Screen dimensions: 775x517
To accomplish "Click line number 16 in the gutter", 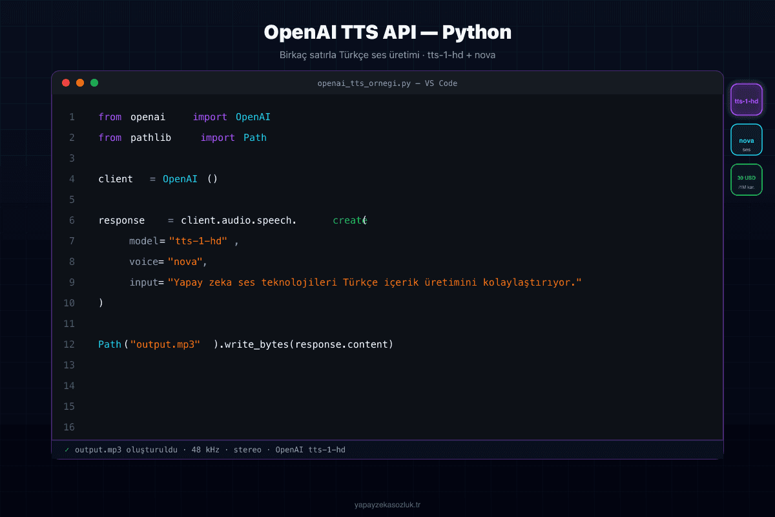I will 69,427.
